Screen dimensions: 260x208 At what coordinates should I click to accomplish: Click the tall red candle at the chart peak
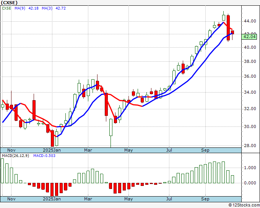[228, 27]
